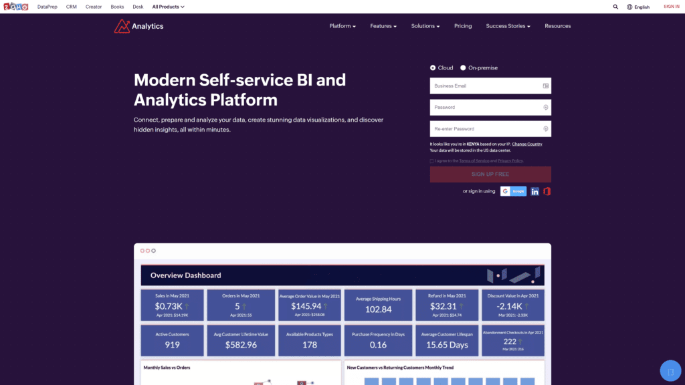Focus the Re-enter Password input field
Screen dimensions: 685x385
[490, 129]
